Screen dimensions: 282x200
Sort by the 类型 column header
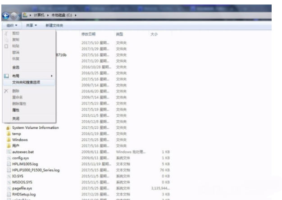[119, 34]
